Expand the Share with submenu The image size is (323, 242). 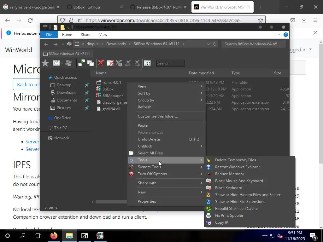(x=166, y=183)
